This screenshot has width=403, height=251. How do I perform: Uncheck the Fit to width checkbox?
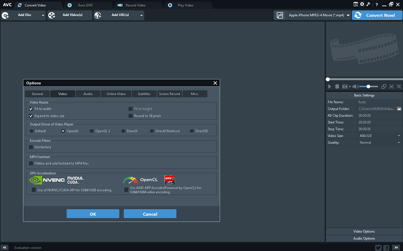coord(31,109)
